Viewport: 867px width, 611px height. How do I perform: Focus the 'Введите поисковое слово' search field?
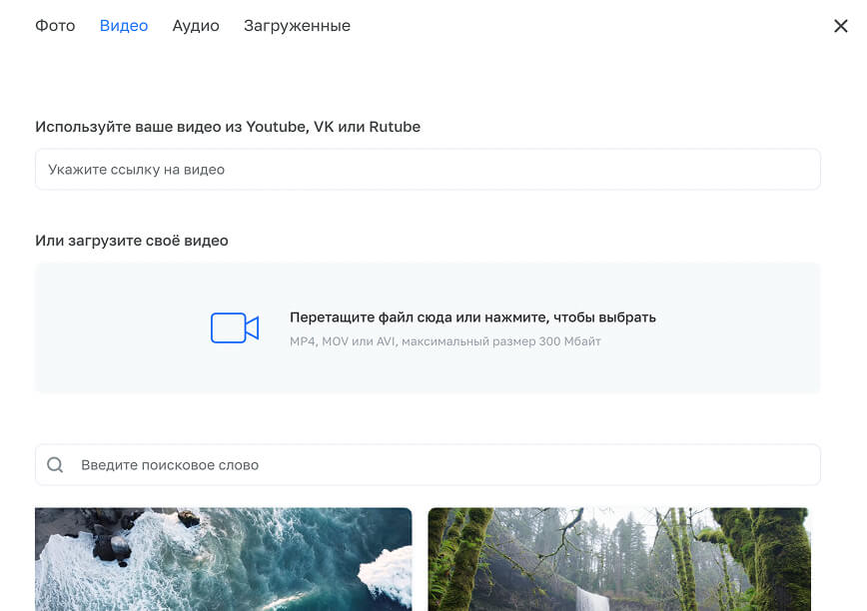tap(428, 464)
